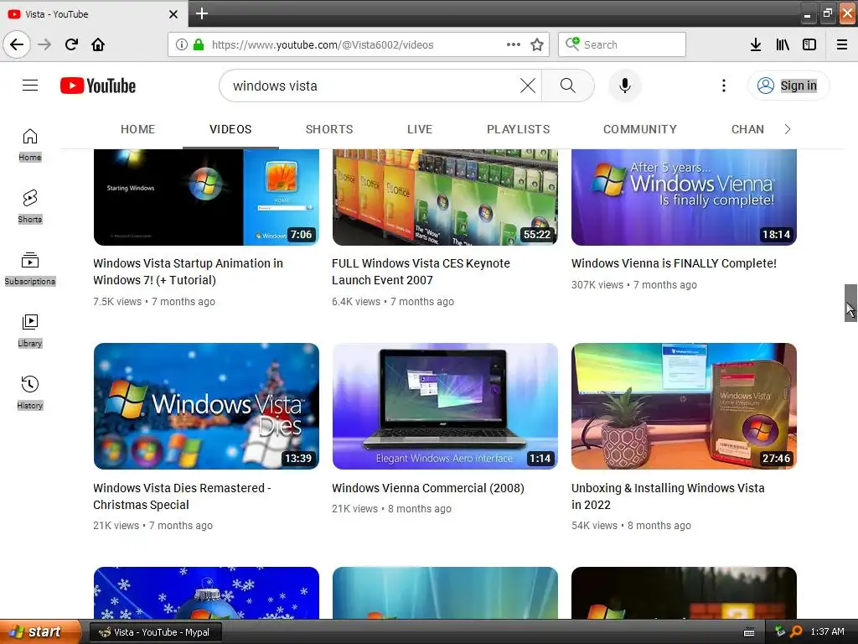Viewport: 858px width, 644px height.
Task: Click the green padlock security icon
Action: point(199,44)
